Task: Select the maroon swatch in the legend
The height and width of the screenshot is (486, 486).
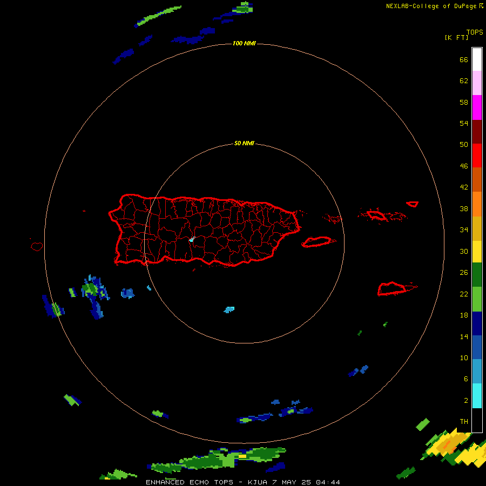Action: point(477,131)
